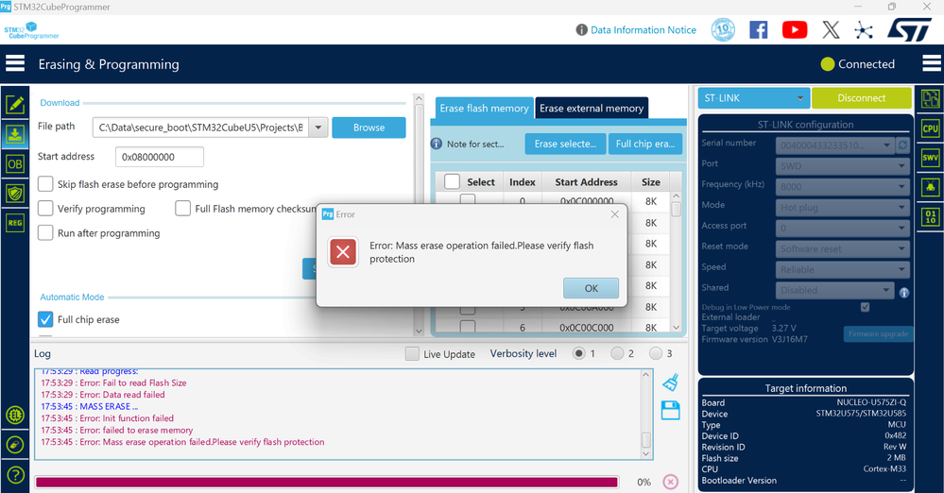Screen dimensions: 944x493
Task: Click the Start address input field
Action: coord(160,157)
